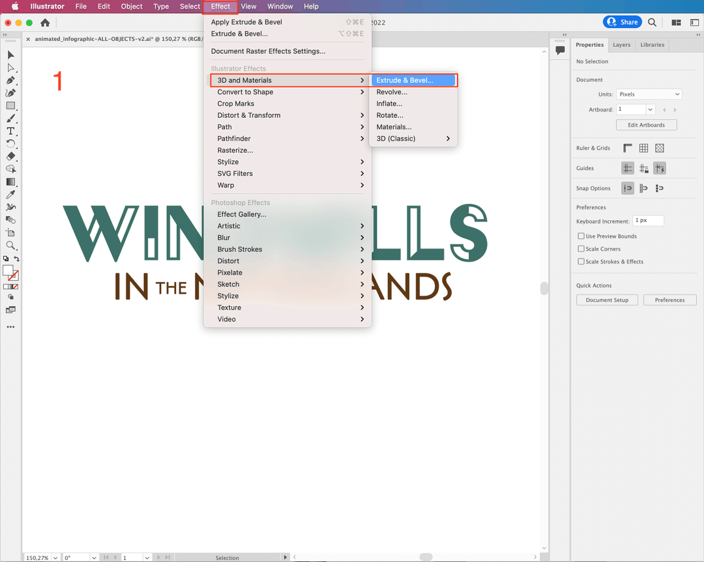Select the Paintbrush tool
This screenshot has width=704, height=562.
pos(10,118)
